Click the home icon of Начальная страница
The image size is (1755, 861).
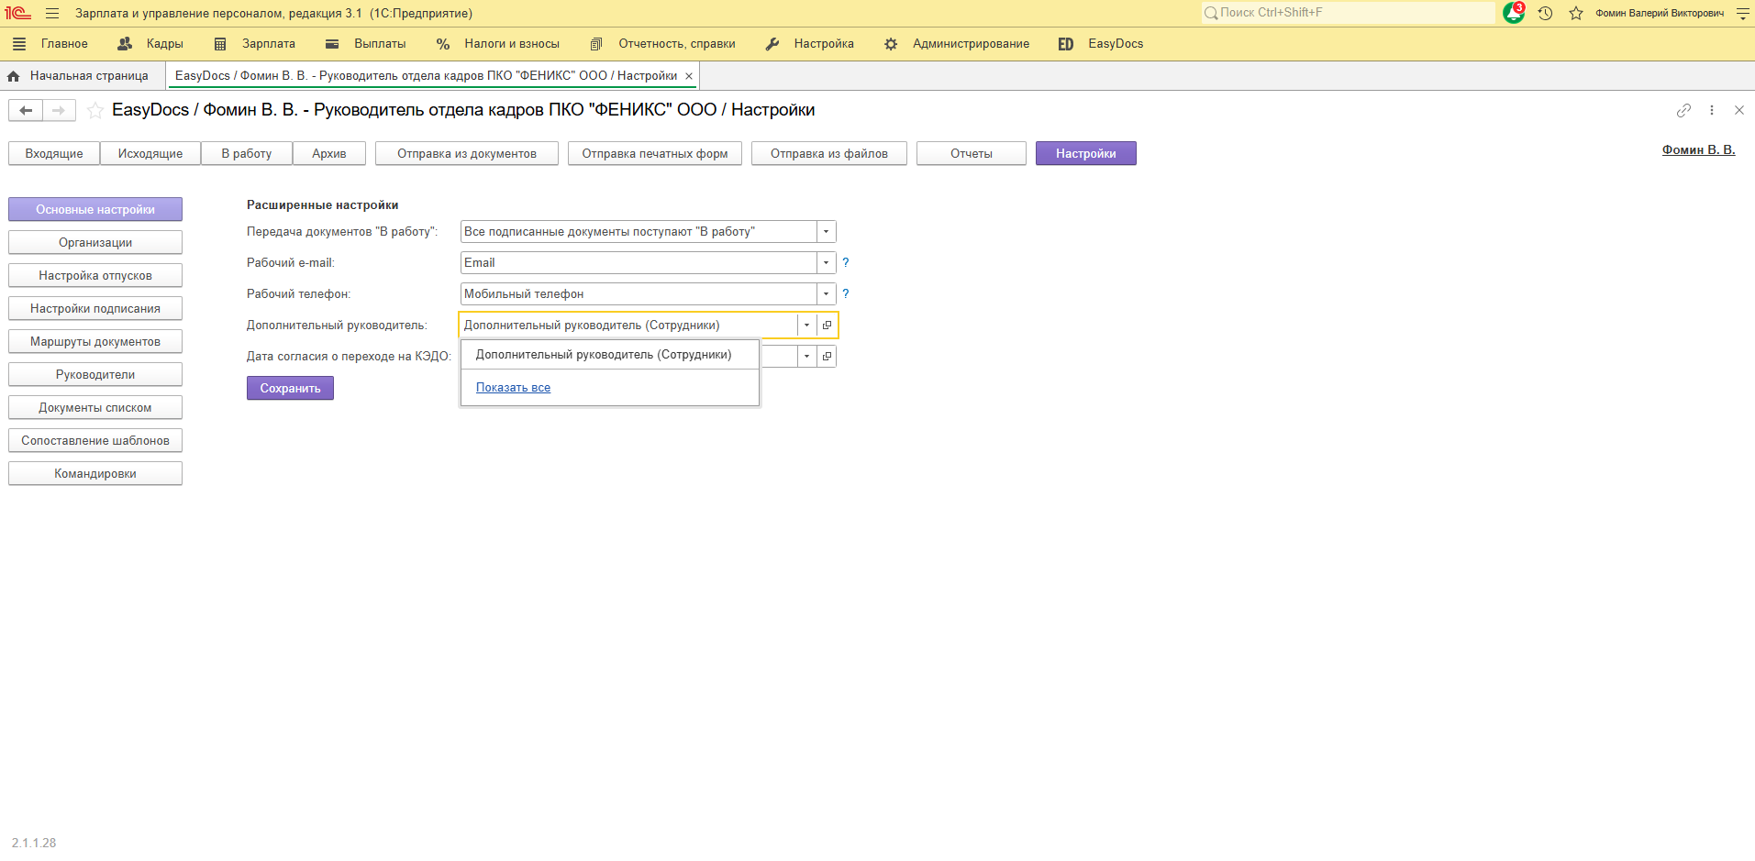(x=14, y=76)
